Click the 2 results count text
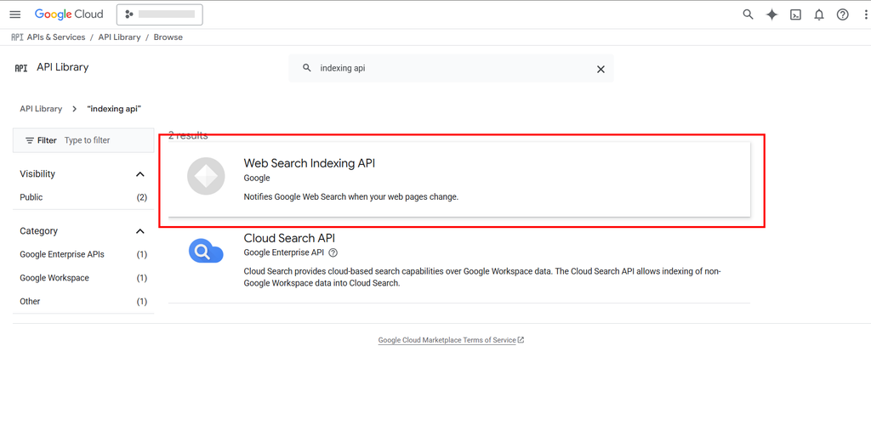 (x=188, y=135)
